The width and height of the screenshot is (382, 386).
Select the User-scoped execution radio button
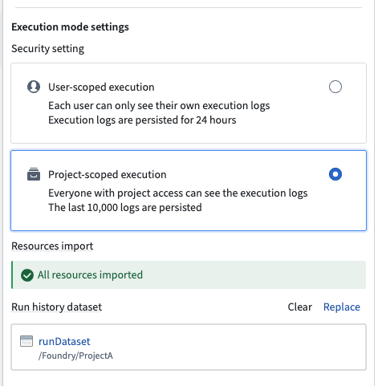click(x=335, y=87)
